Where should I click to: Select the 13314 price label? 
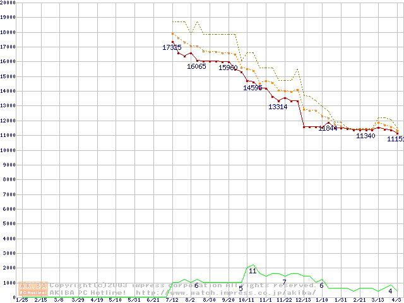coord(278,107)
